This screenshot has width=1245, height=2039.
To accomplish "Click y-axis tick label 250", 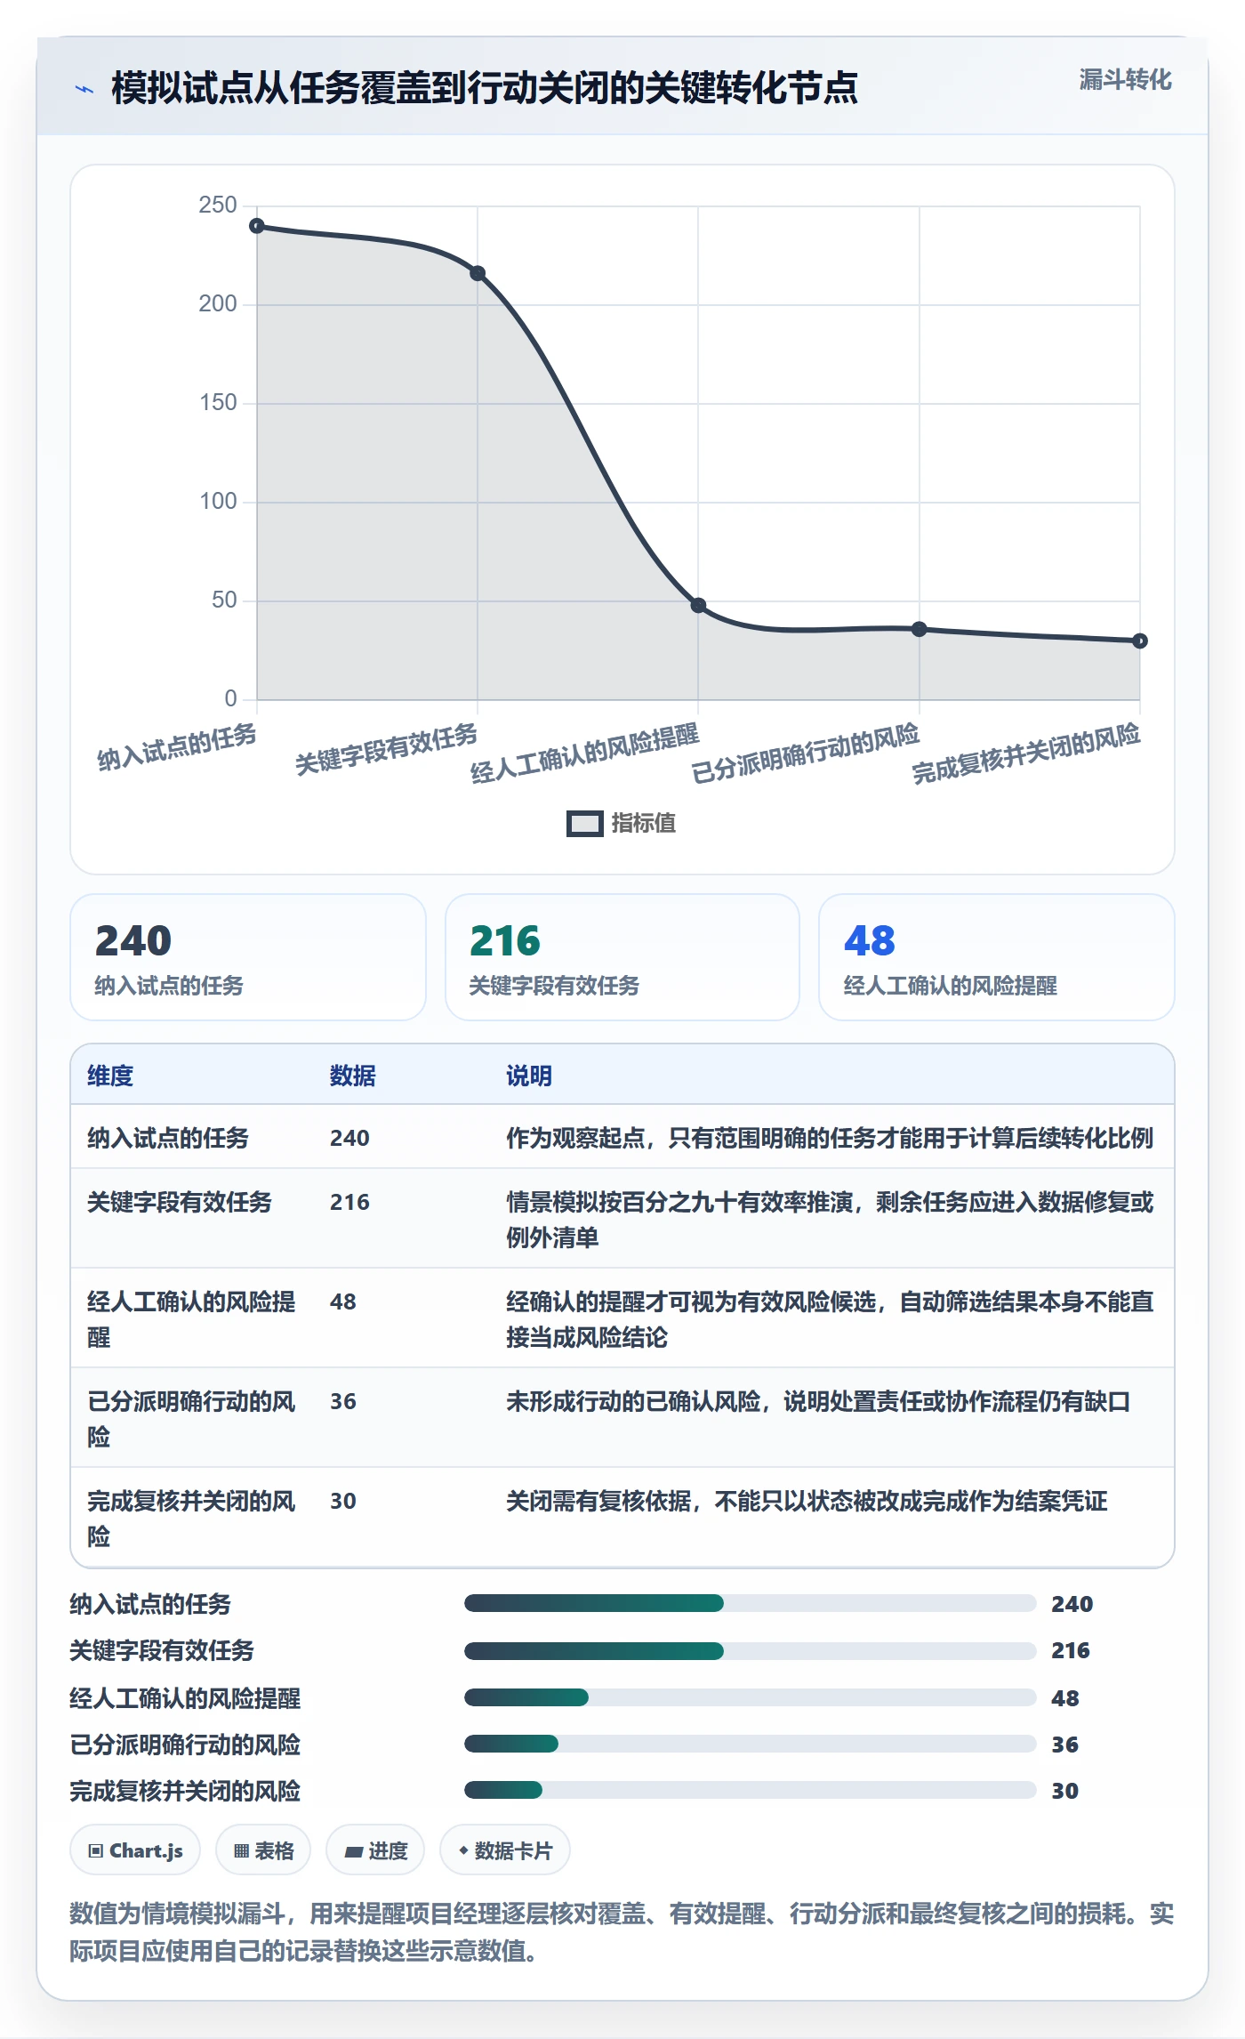I will (x=218, y=206).
